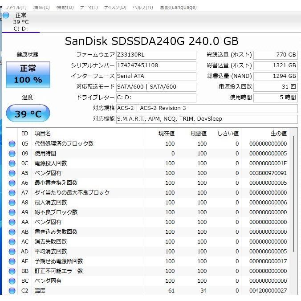
Task: Click the SanDisk SDSSDA240G 240.0 GB title
Action: click(x=152, y=41)
